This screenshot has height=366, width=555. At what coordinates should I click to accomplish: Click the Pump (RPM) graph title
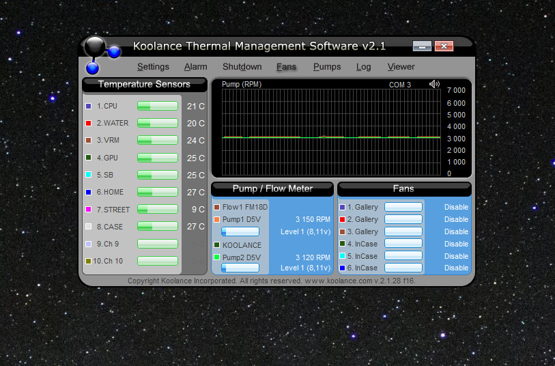[x=242, y=84]
